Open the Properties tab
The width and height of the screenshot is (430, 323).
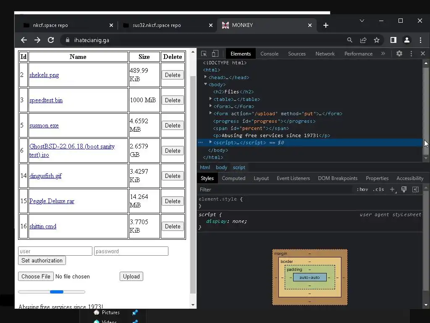[377, 178]
